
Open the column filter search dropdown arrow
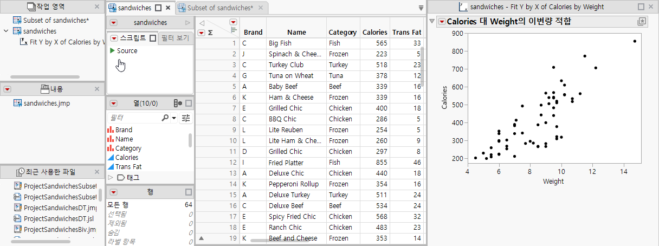coord(174,118)
